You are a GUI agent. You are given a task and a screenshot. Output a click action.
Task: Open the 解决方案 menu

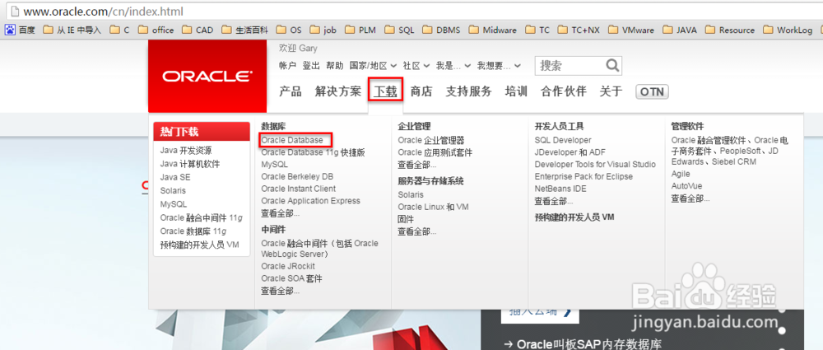(338, 91)
